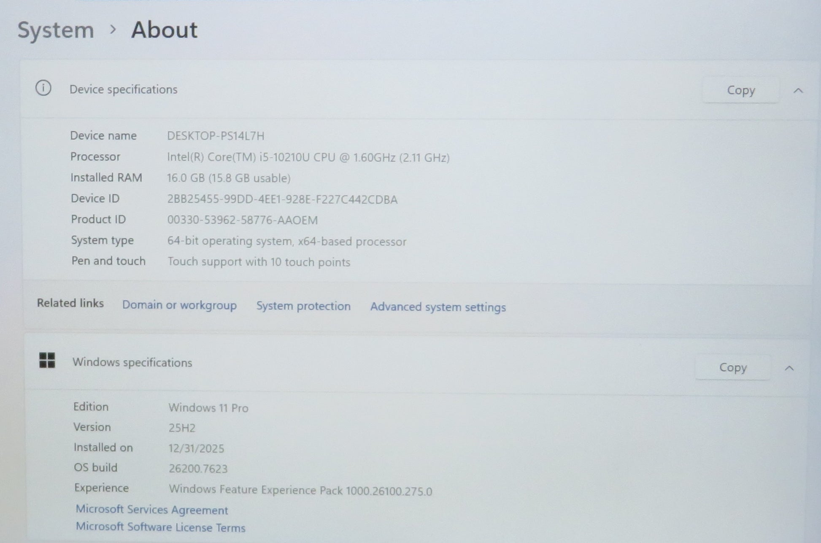Collapse the Windows specifications section
The width and height of the screenshot is (821, 543).
(789, 368)
